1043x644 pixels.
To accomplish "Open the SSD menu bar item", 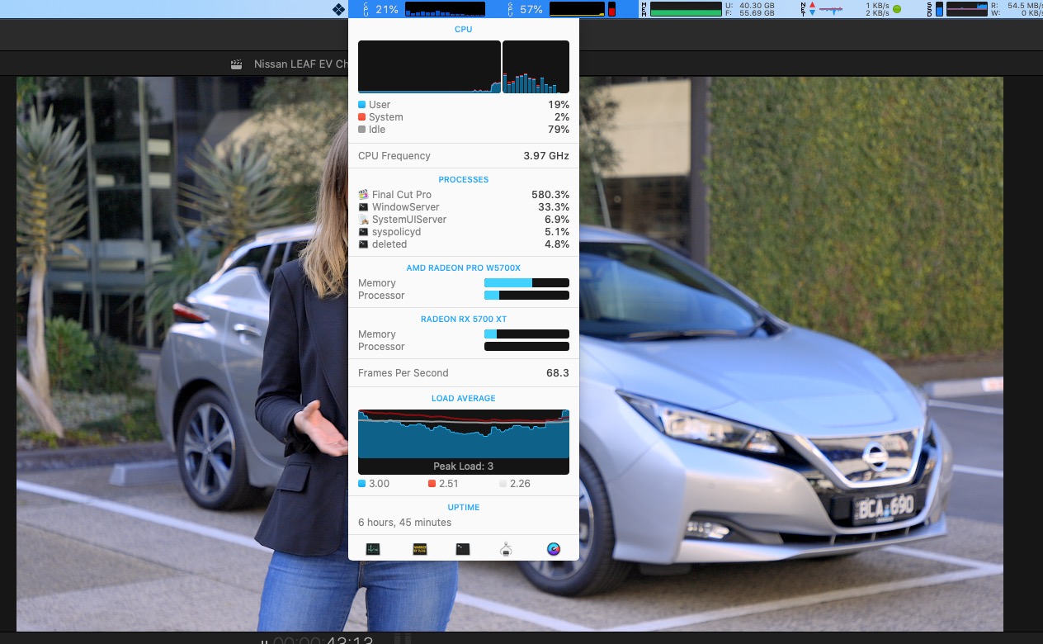I will [983, 9].
